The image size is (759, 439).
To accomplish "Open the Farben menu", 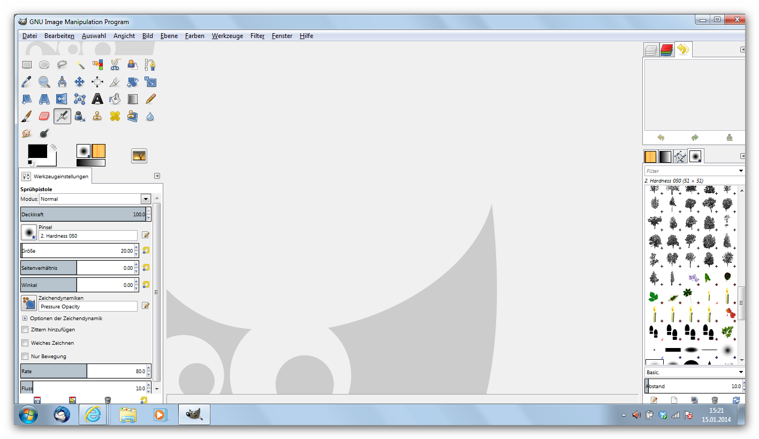I will 195,36.
